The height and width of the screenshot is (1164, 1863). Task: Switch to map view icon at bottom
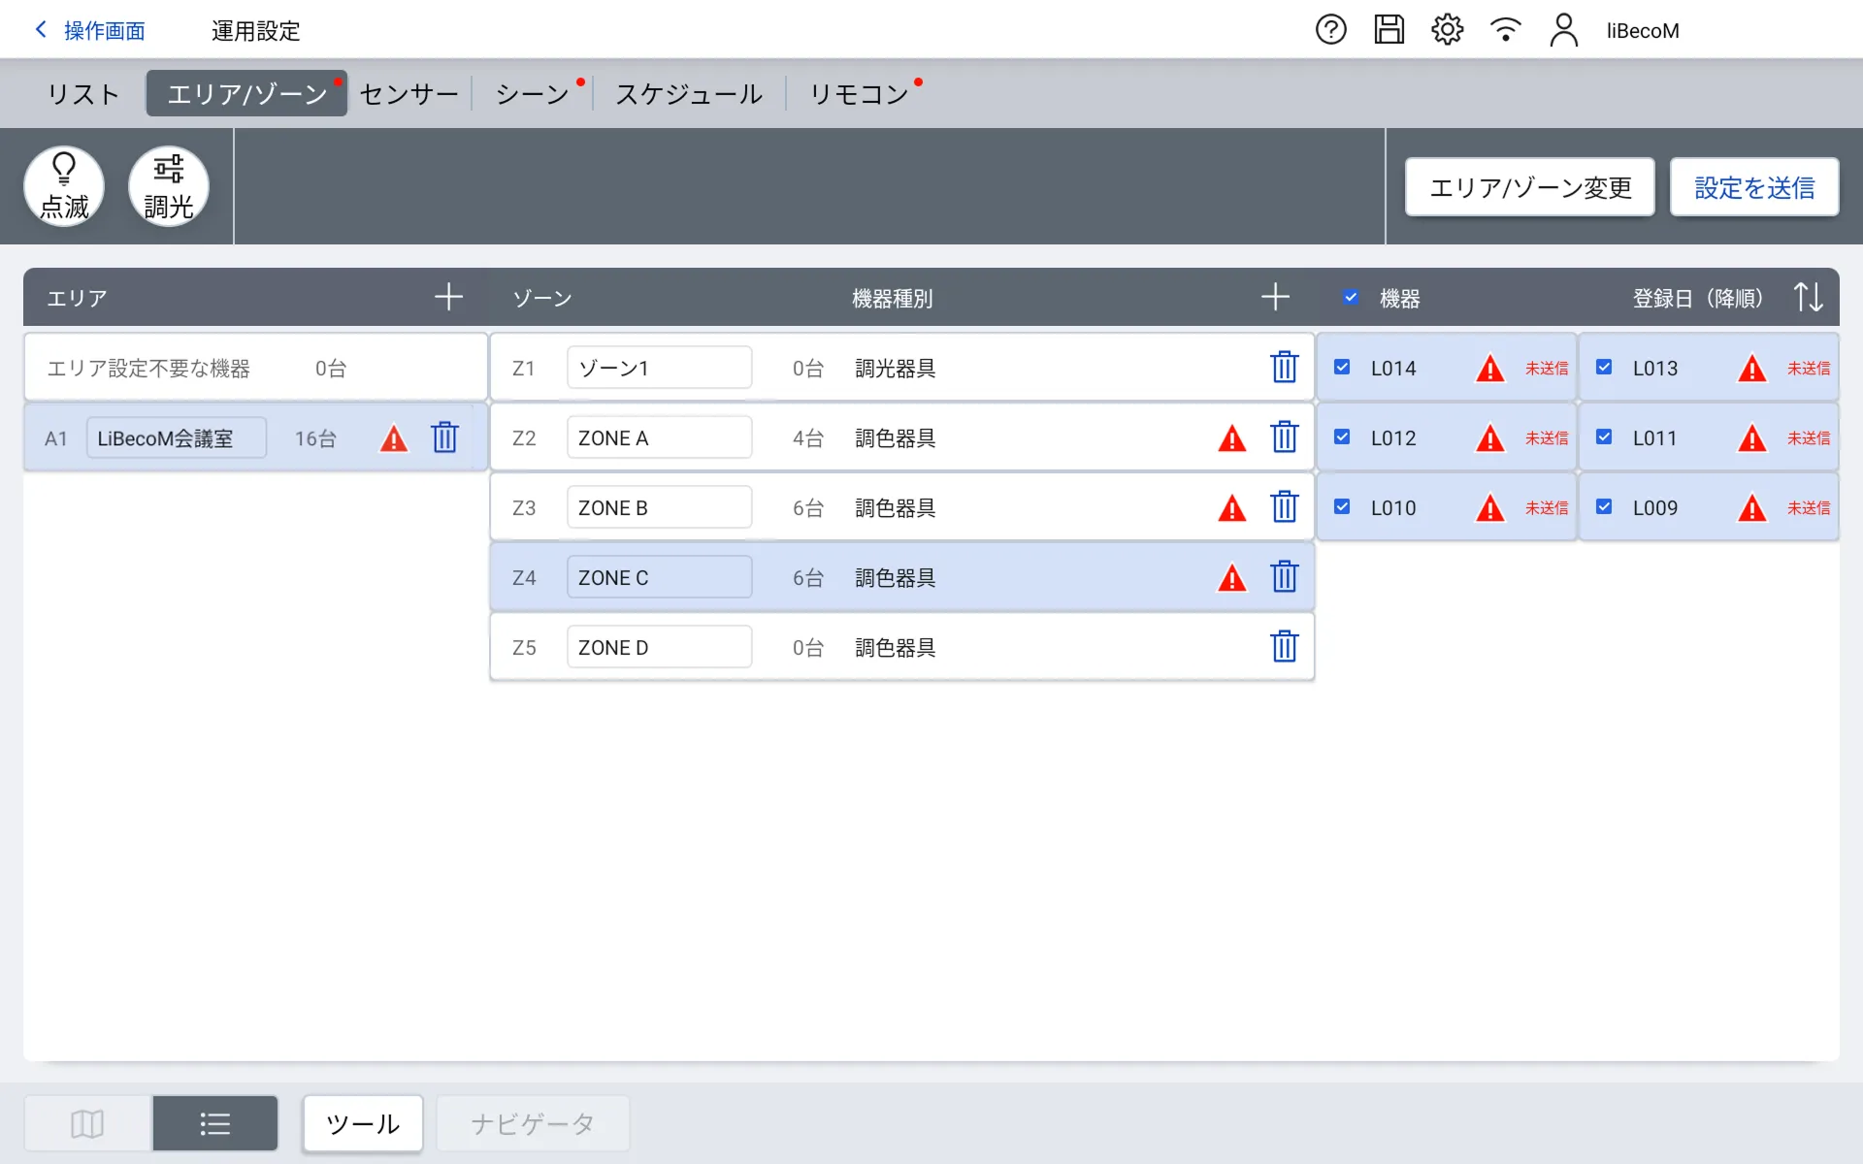click(x=87, y=1123)
